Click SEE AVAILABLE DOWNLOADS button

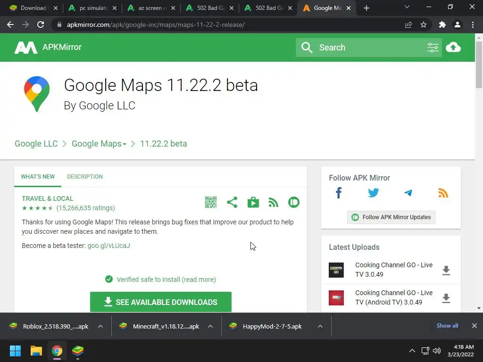(161, 302)
